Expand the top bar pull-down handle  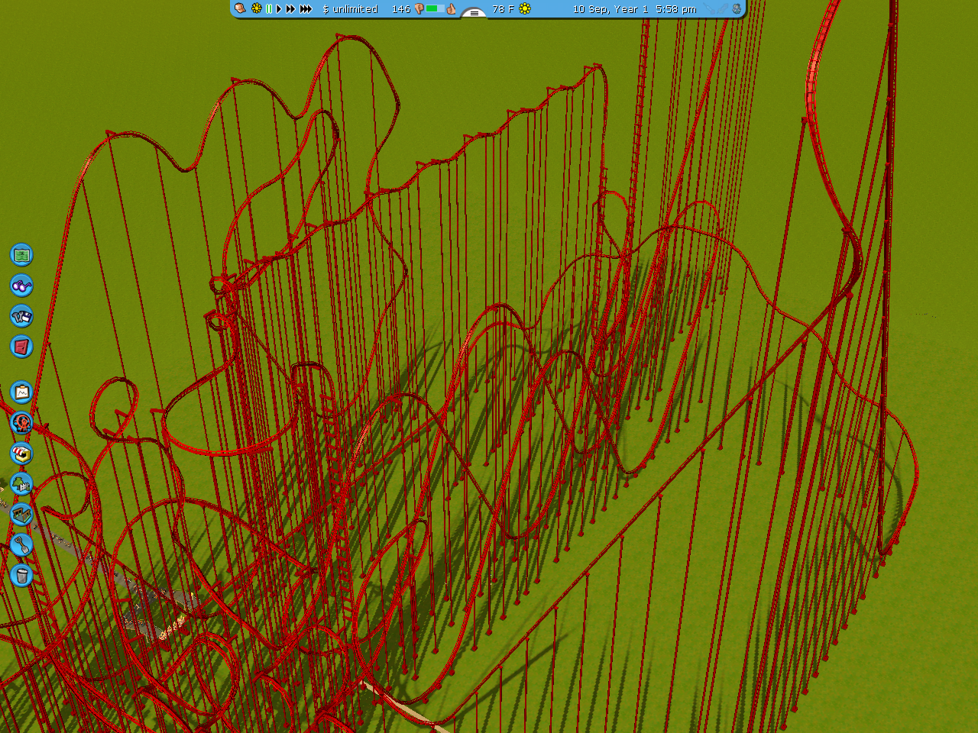(474, 12)
